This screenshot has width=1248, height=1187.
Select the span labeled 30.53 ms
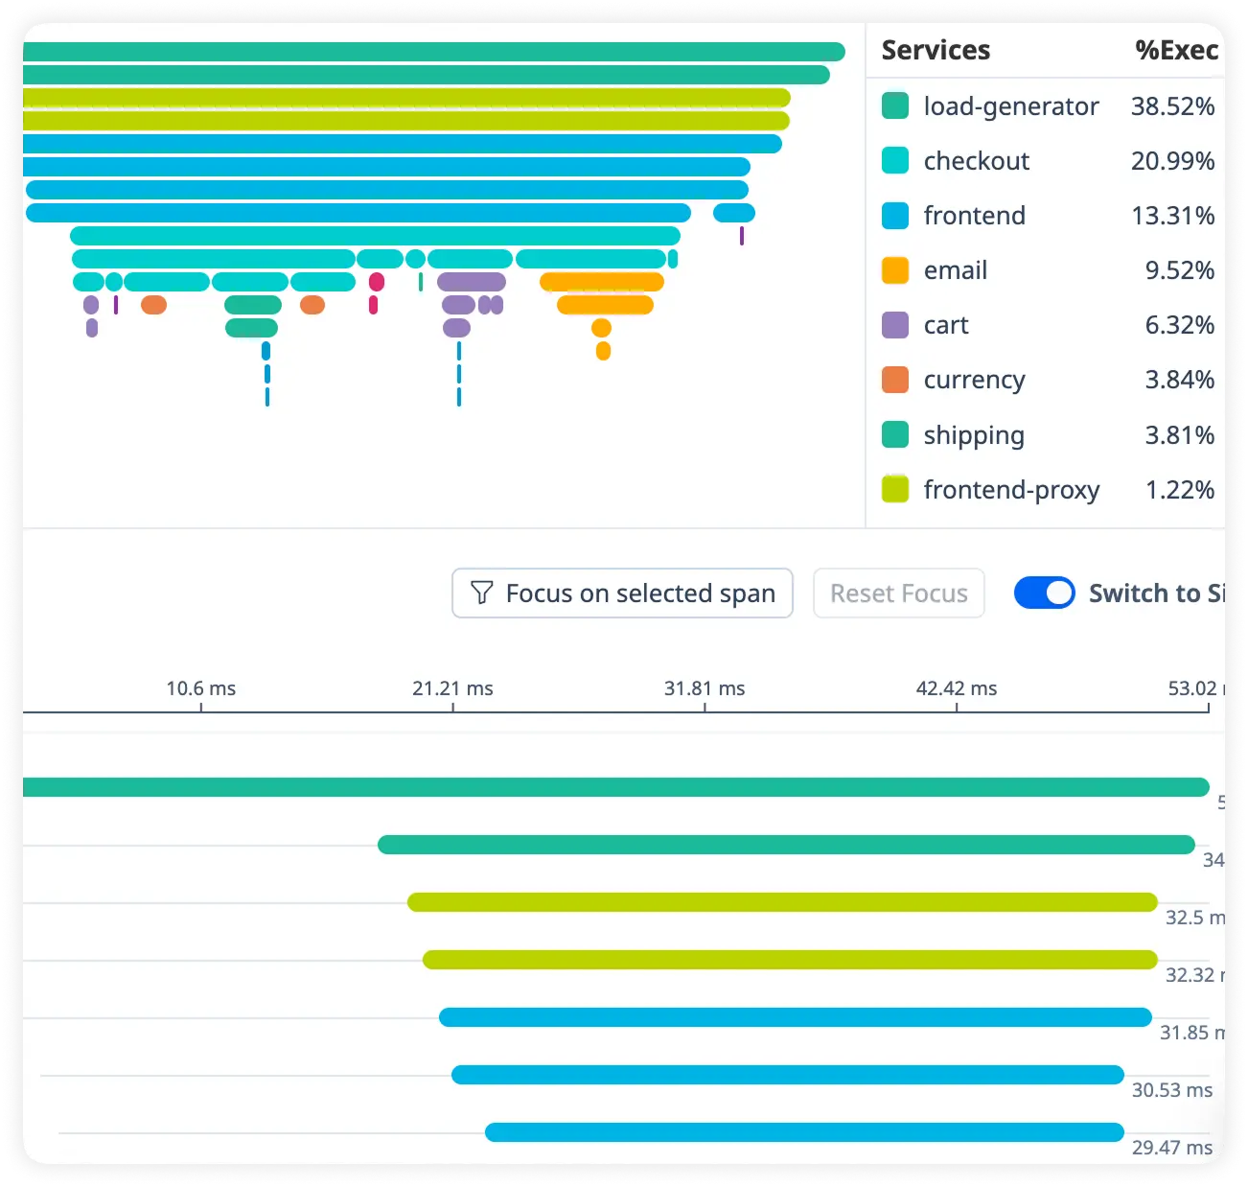click(x=786, y=1075)
